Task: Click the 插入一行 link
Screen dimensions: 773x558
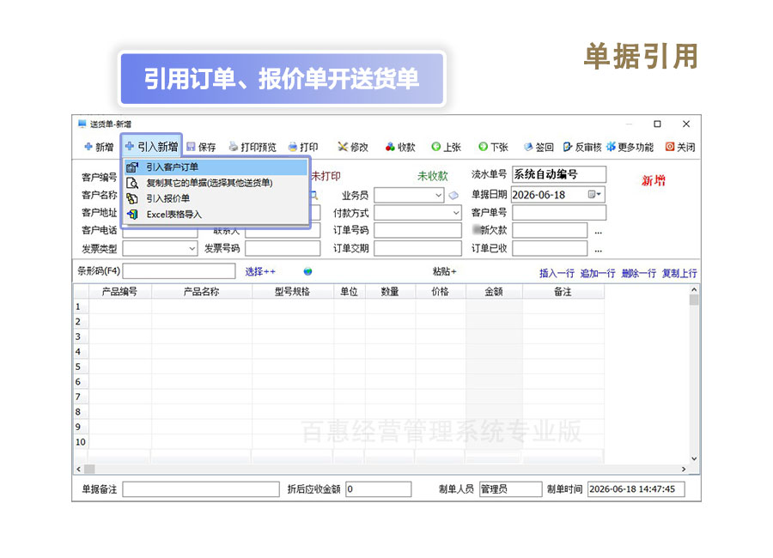Action: click(557, 273)
